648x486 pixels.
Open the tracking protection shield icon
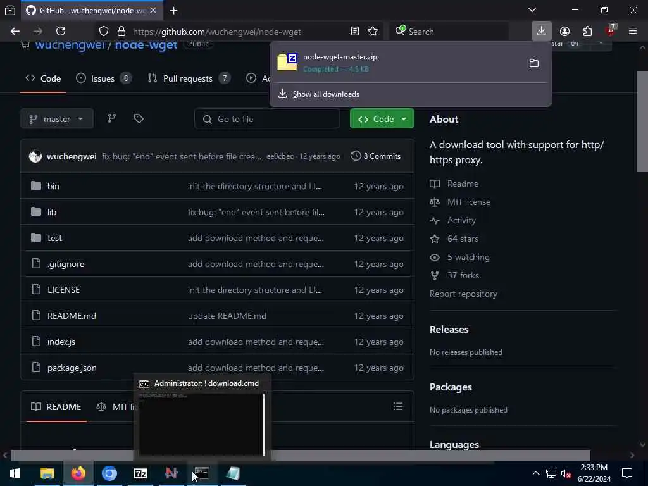[104, 32]
